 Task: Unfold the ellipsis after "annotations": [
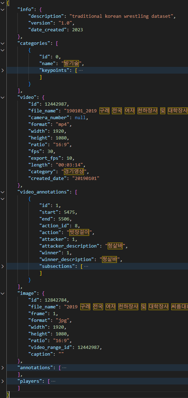click(x=64, y=367)
